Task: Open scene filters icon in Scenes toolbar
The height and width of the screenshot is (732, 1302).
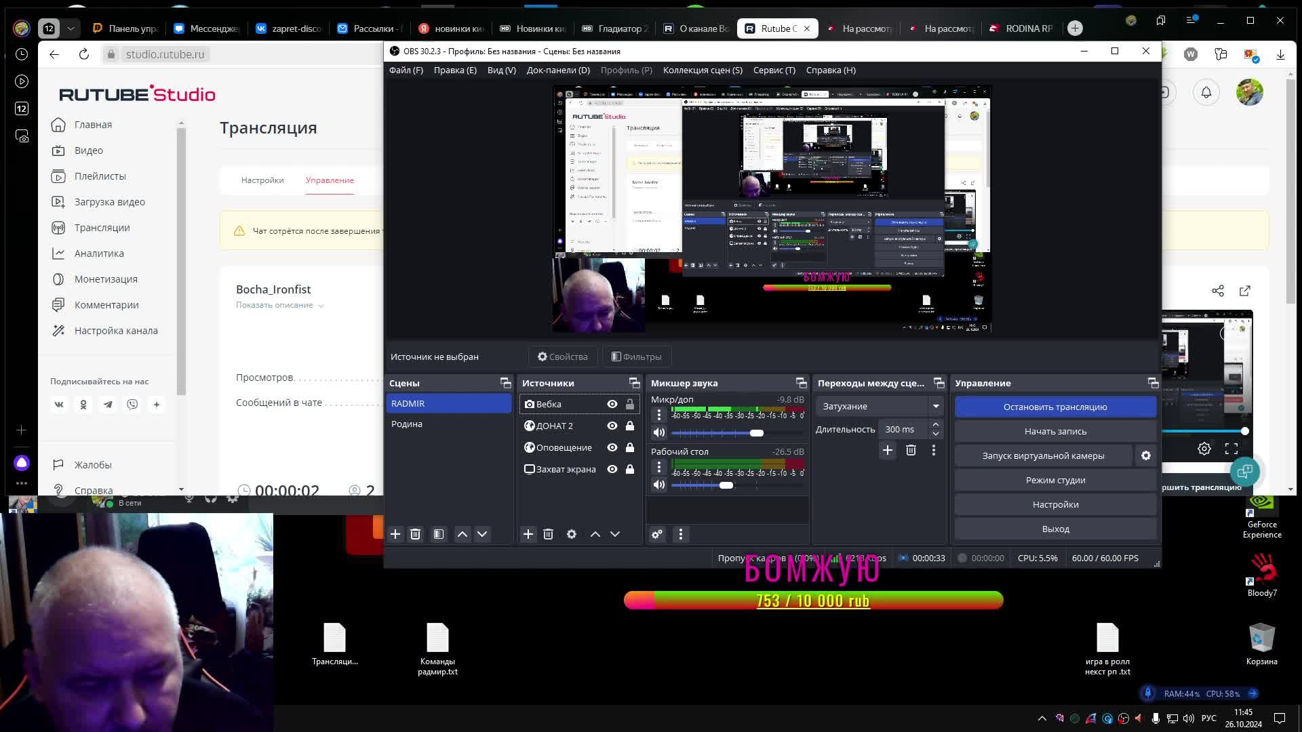Action: 439,534
